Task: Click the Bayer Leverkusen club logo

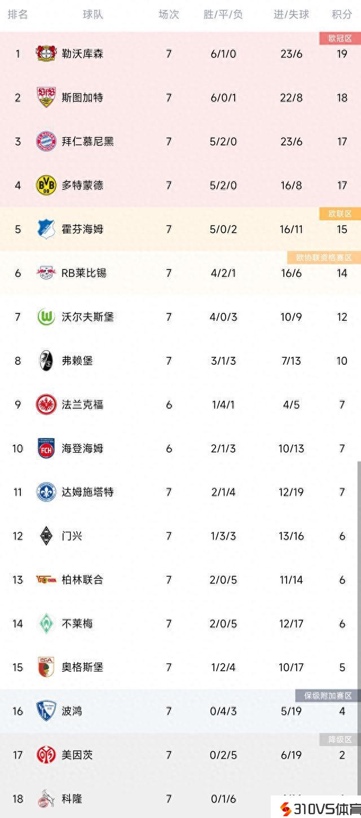Action: click(x=46, y=54)
